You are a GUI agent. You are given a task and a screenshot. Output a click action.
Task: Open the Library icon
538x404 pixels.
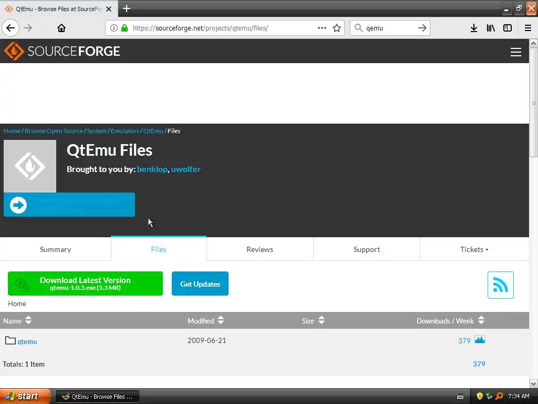(x=491, y=28)
